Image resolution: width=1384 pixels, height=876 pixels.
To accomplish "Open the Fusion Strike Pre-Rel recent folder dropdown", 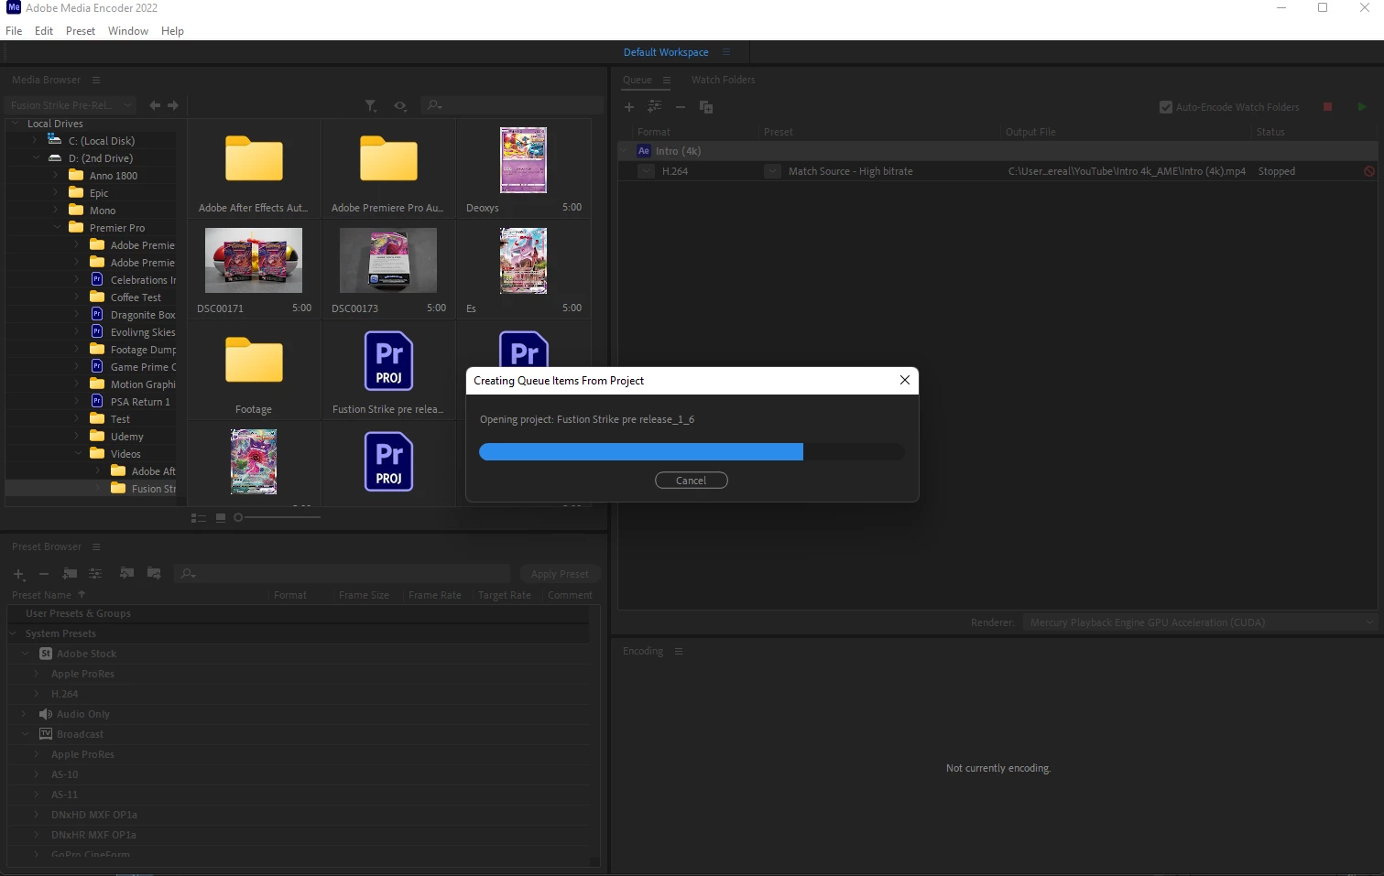I will click(x=71, y=105).
